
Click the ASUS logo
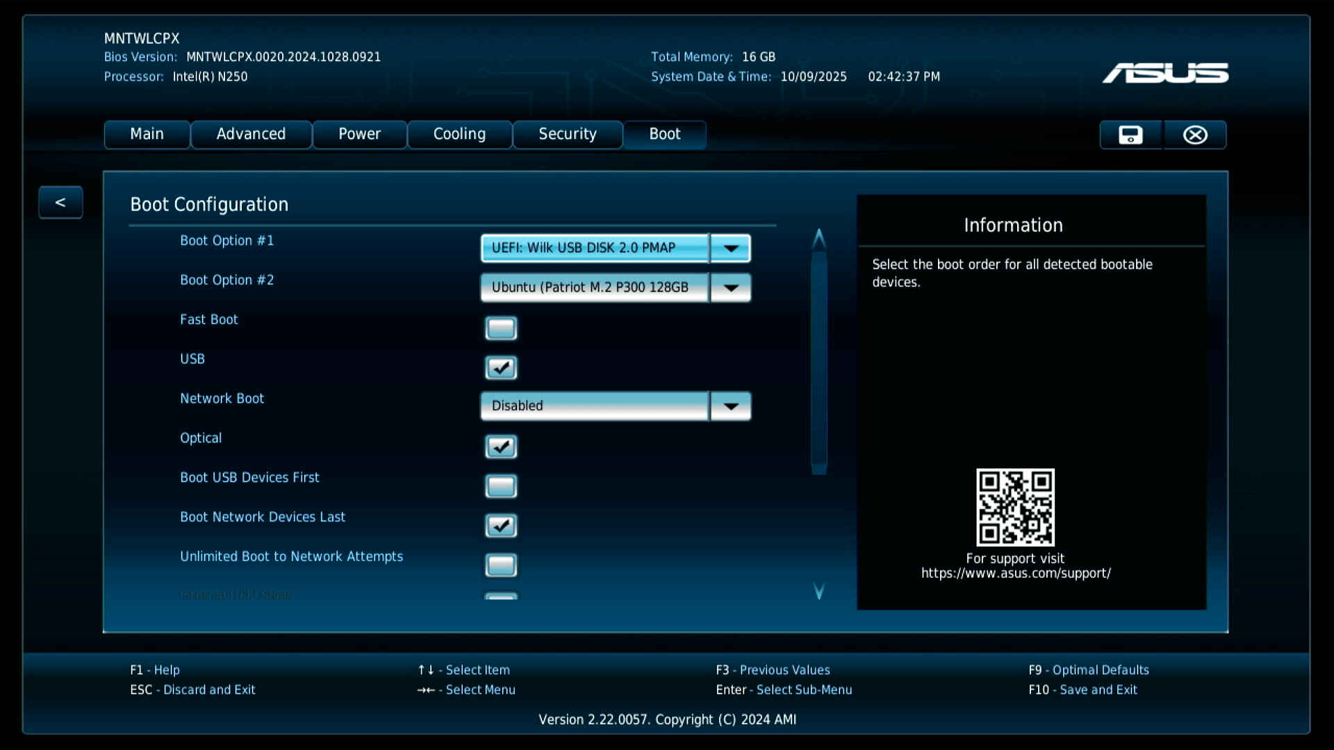[x=1165, y=73]
